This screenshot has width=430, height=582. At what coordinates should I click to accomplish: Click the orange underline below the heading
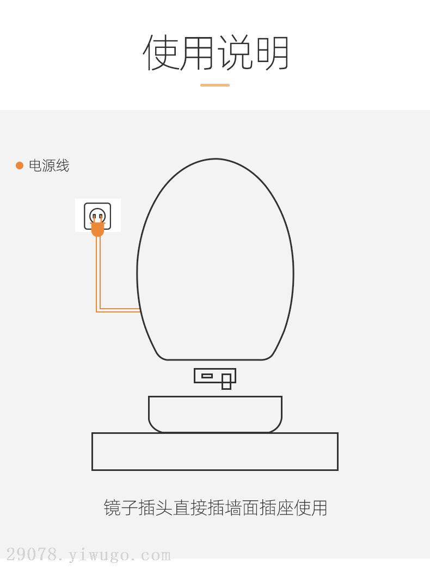coord(215,85)
